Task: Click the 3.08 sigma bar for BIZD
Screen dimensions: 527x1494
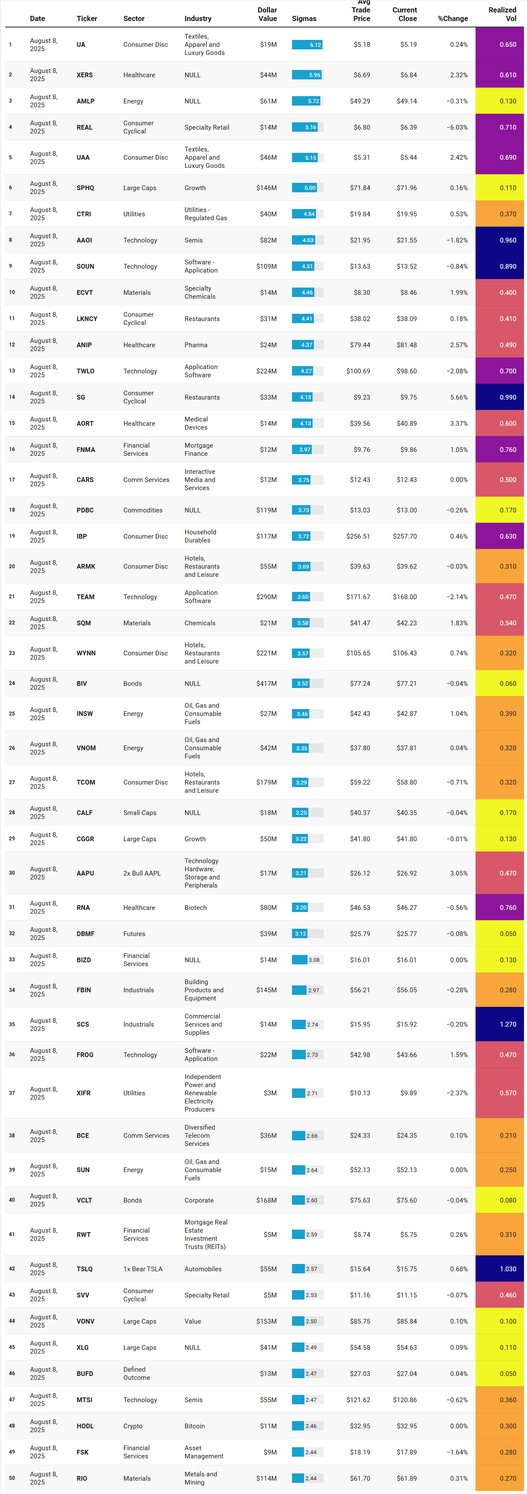Action: click(x=299, y=960)
